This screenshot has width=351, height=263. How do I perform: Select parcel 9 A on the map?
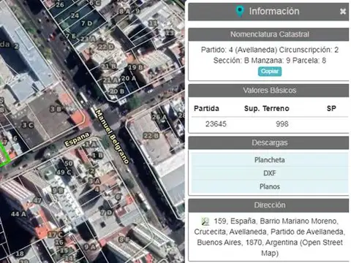click(x=90, y=247)
